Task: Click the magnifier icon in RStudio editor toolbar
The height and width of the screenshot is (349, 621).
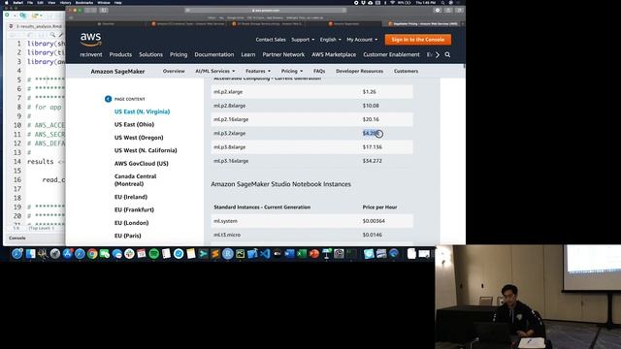Action: tap(52, 35)
